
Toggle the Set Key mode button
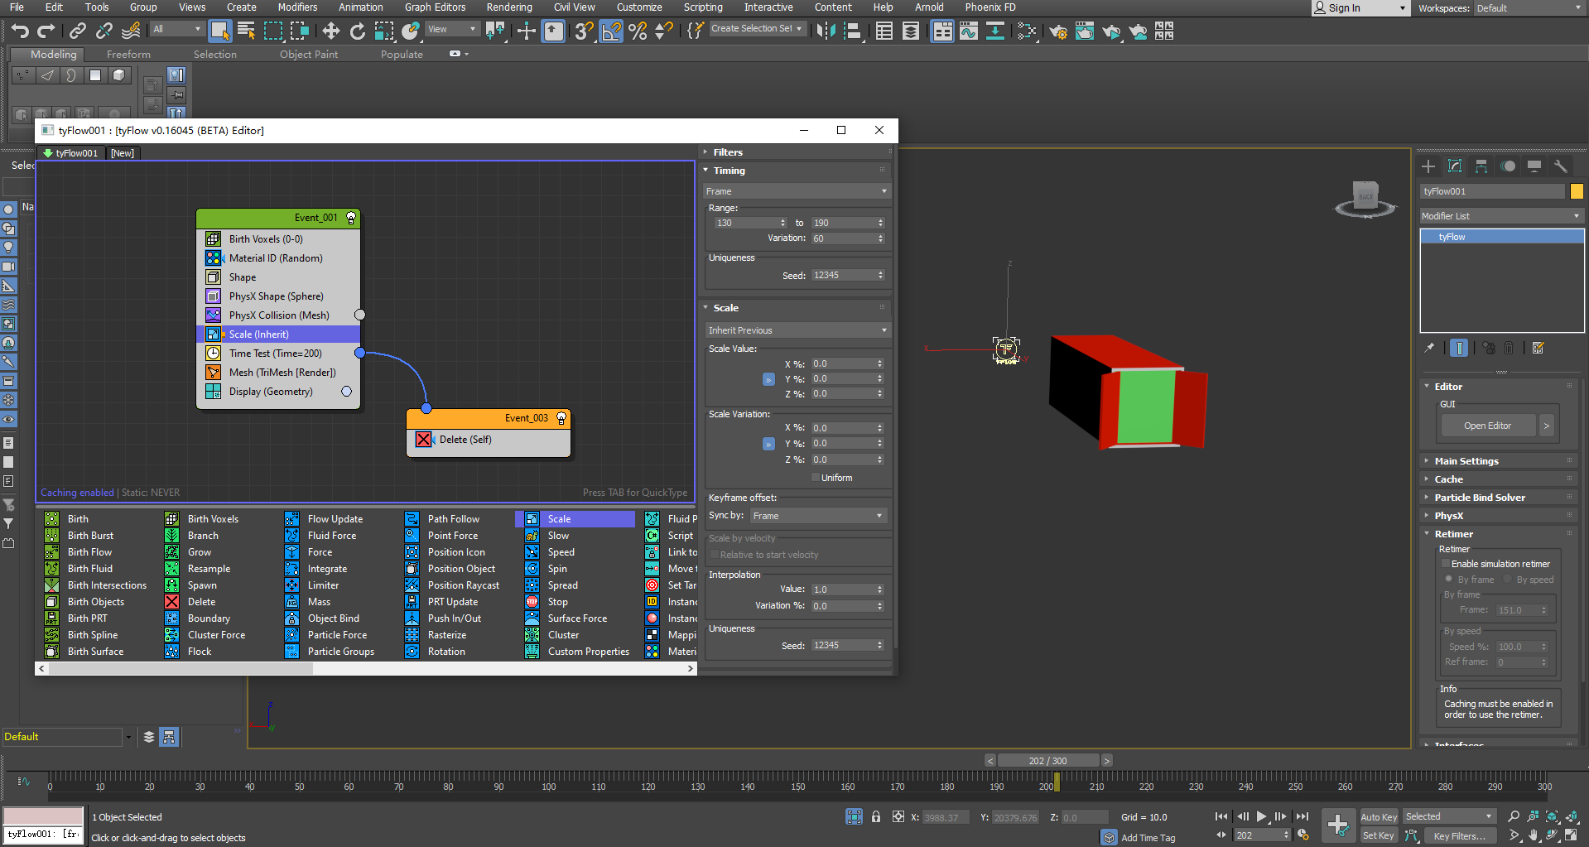pos(1379,835)
